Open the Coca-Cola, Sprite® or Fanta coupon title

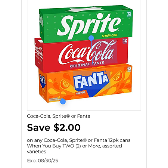pyautogui.click(x=59, y=116)
